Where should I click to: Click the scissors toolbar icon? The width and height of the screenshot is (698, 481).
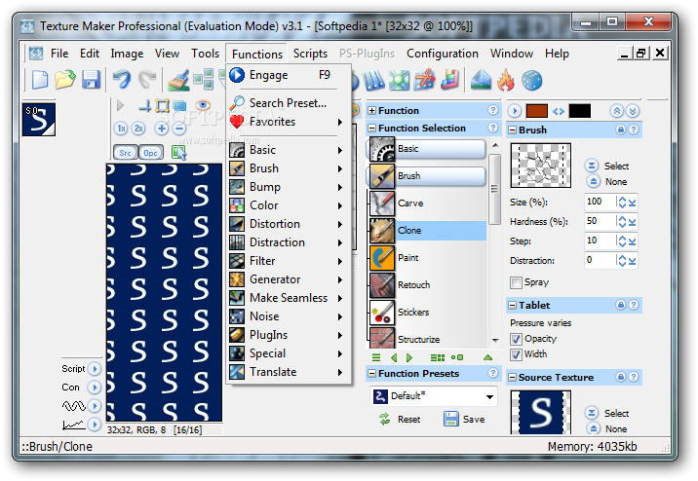424,81
